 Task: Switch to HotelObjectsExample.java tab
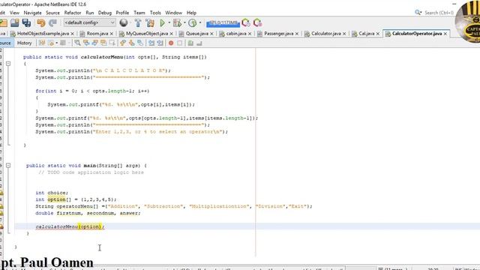pos(43,33)
